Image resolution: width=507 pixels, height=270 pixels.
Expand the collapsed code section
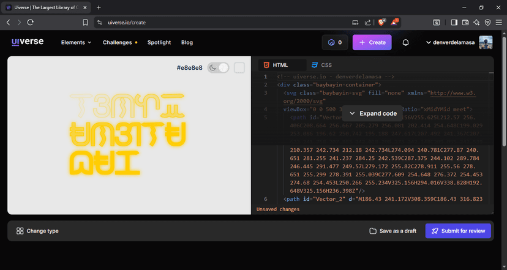[x=373, y=113]
